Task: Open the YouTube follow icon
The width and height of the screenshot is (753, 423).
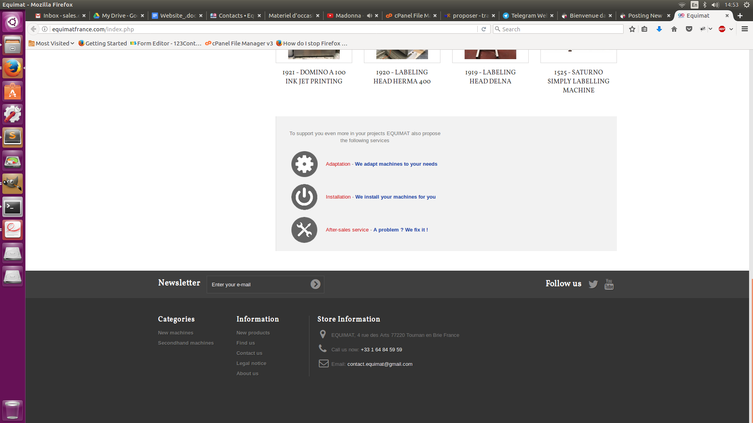Action: pyautogui.click(x=609, y=284)
